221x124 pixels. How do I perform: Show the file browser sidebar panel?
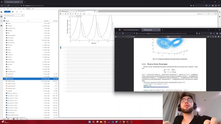pos(1,12)
